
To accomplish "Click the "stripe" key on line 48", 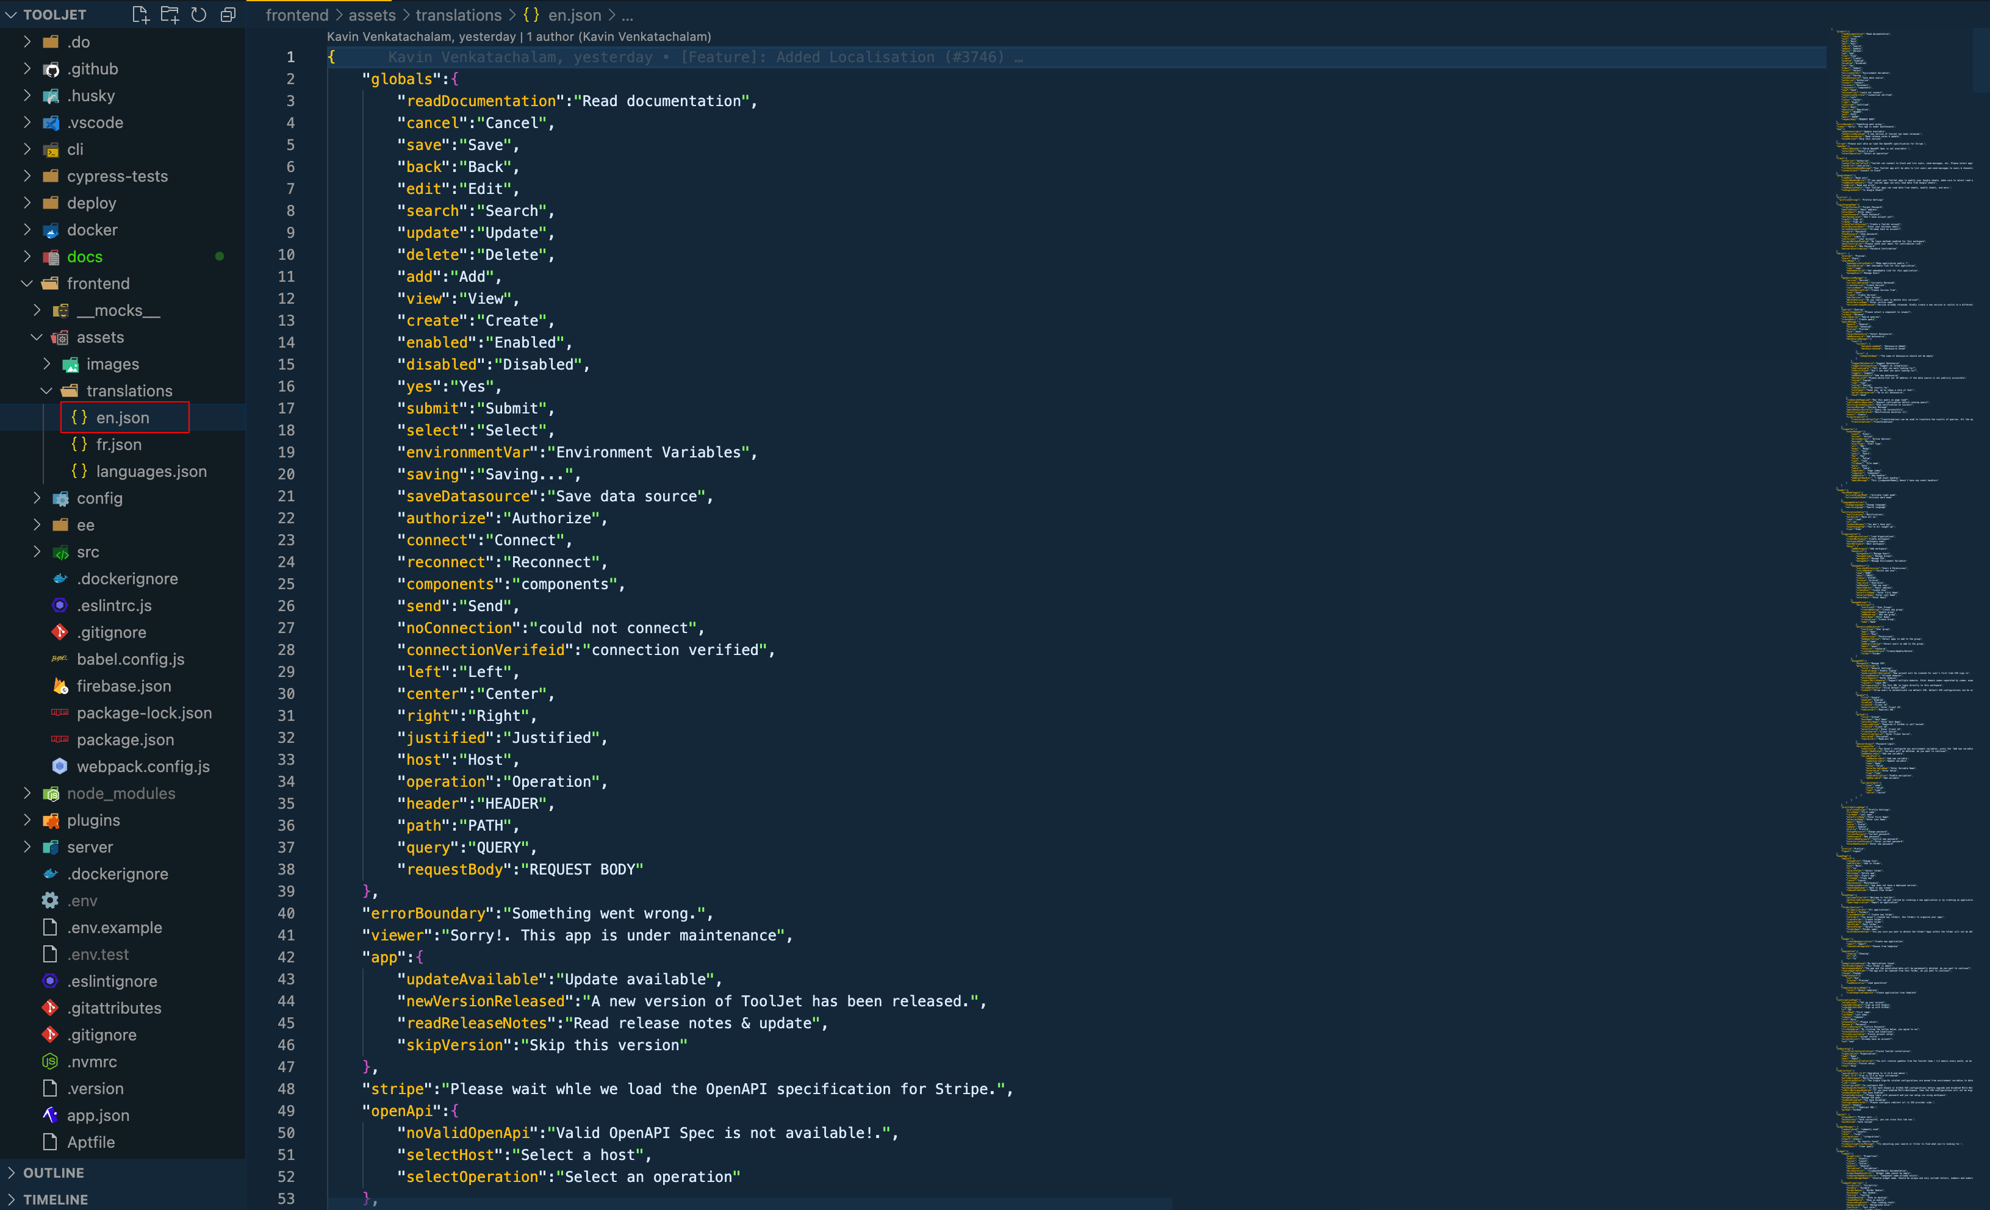I will pos(397,1089).
